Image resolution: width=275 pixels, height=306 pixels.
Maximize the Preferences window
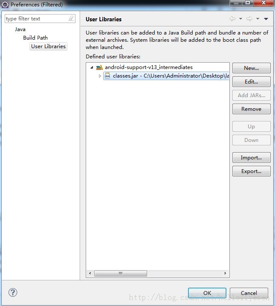(247, 3)
